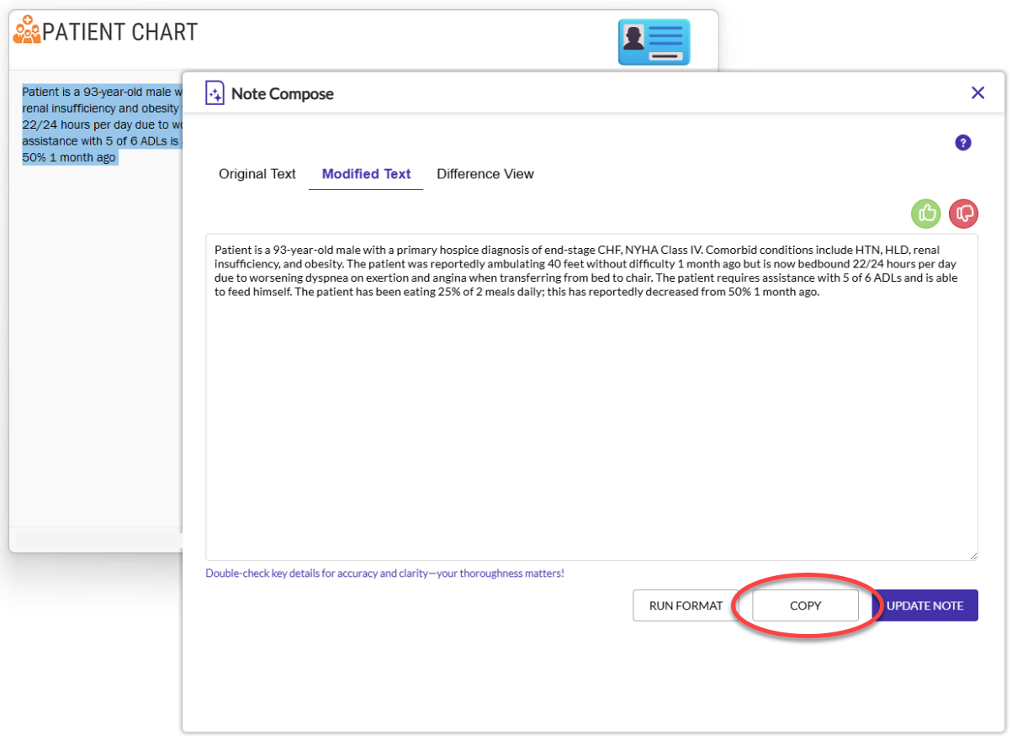
Task: Select the Modified Text tab
Action: point(367,174)
